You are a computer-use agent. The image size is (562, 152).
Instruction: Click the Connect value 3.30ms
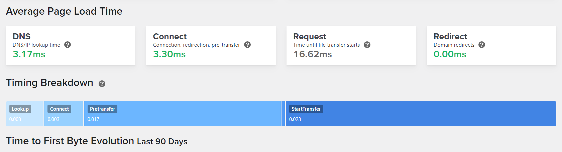169,54
